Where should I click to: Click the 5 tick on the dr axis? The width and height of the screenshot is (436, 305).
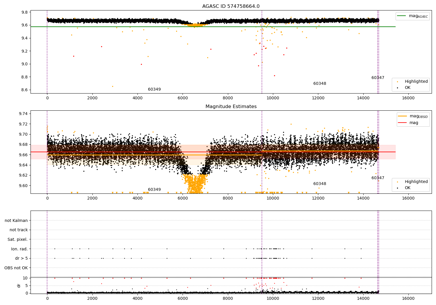point(27,286)
